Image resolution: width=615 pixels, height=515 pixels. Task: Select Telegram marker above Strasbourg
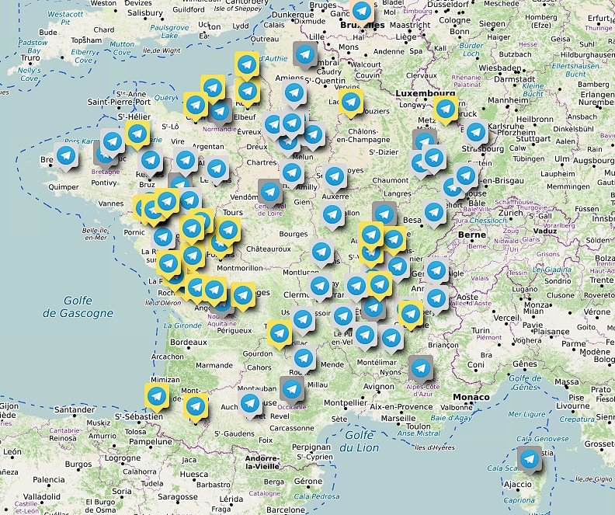[476, 134]
